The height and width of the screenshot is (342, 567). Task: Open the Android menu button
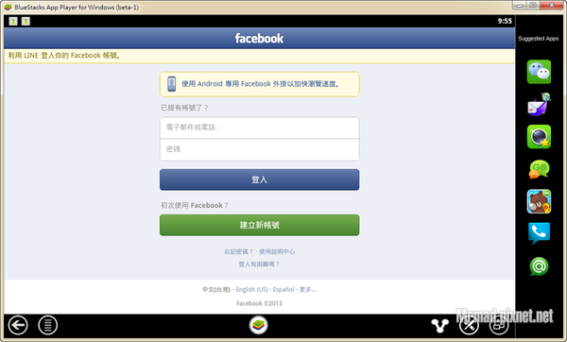48,325
